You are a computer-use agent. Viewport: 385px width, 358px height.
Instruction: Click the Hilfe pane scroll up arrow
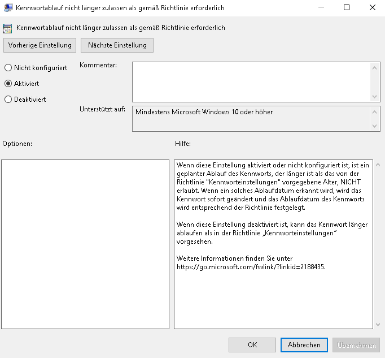pos(377,165)
